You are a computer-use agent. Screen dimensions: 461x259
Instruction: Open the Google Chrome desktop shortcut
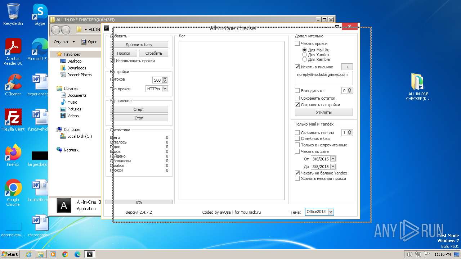pyautogui.click(x=13, y=193)
